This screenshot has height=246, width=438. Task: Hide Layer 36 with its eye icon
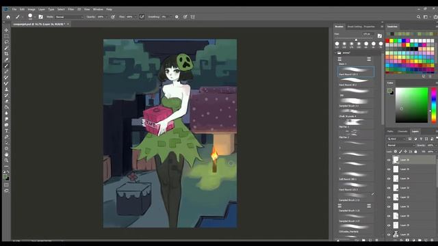click(389, 160)
